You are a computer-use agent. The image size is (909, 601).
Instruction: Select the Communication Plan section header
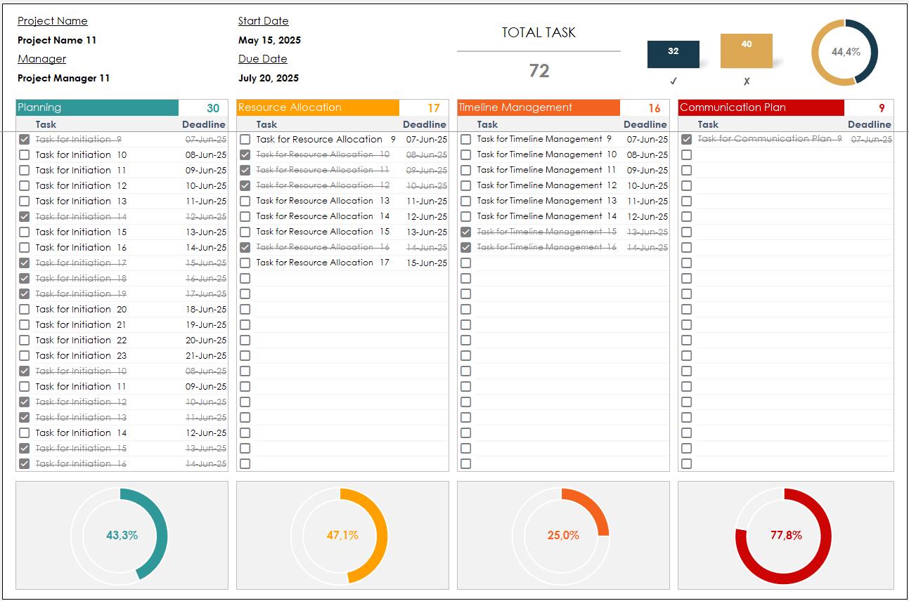click(761, 107)
